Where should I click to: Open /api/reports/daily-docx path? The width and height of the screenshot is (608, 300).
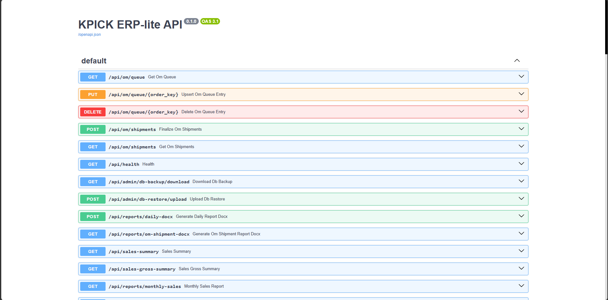pyautogui.click(x=141, y=217)
